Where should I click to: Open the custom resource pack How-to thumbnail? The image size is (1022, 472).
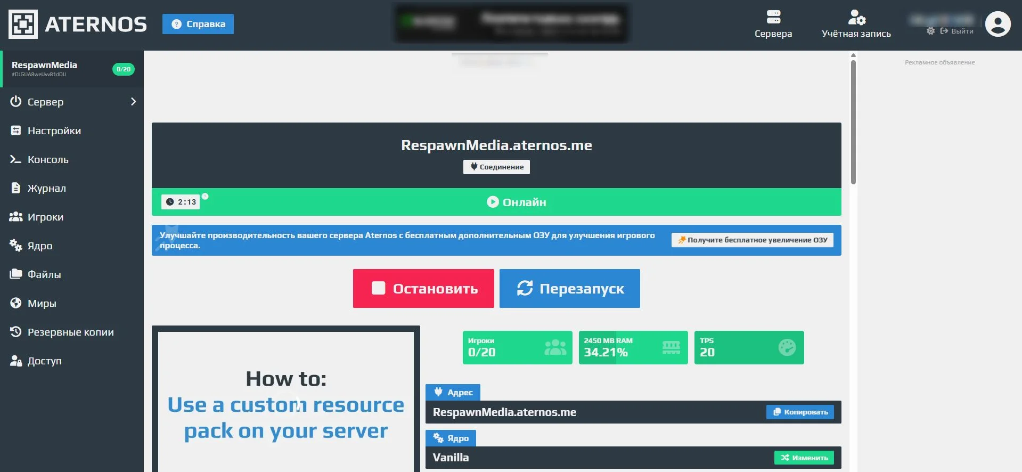tap(286, 400)
